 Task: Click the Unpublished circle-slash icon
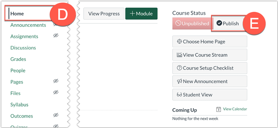(178, 23)
